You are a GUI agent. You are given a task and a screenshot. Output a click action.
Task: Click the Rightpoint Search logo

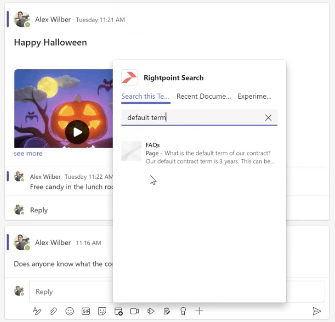pyautogui.click(x=129, y=78)
